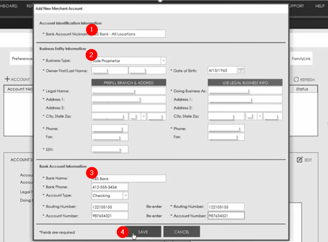
Task: Select the Legal Name text box
Action: coord(129,91)
